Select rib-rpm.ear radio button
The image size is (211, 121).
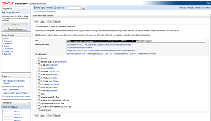[x=37, y=80]
